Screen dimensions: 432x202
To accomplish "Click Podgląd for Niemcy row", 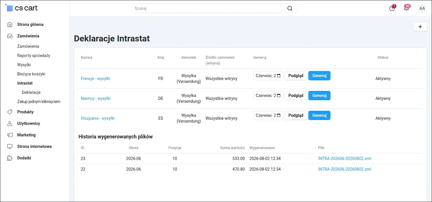I will tap(296, 96).
